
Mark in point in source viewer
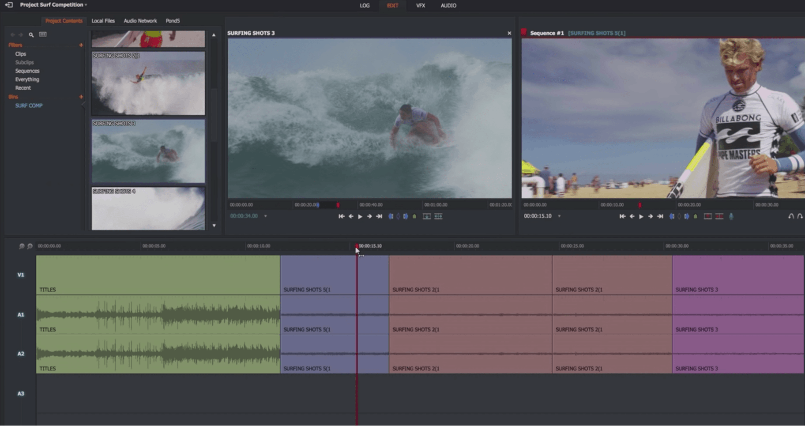(391, 216)
